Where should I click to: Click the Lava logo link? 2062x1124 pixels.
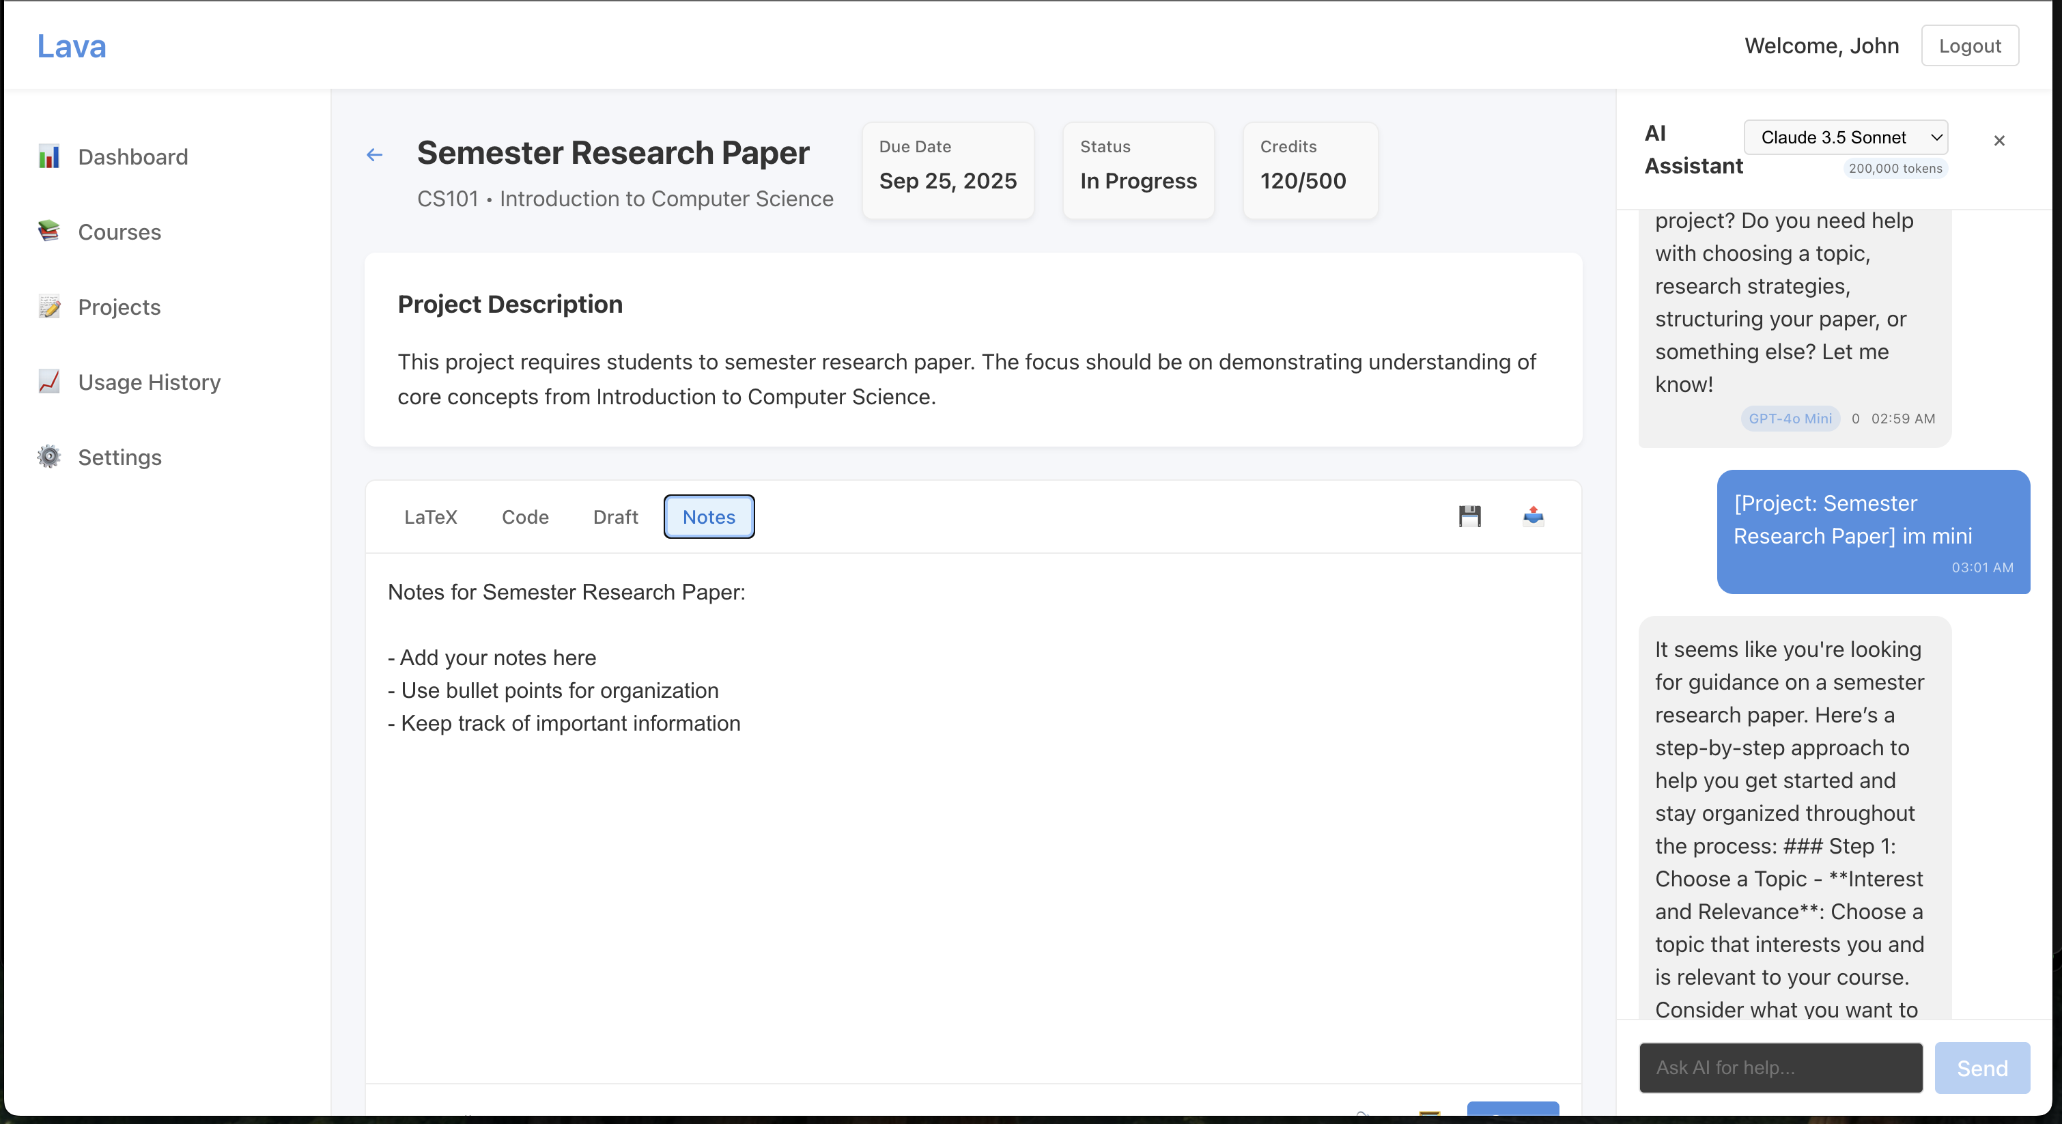tap(71, 46)
